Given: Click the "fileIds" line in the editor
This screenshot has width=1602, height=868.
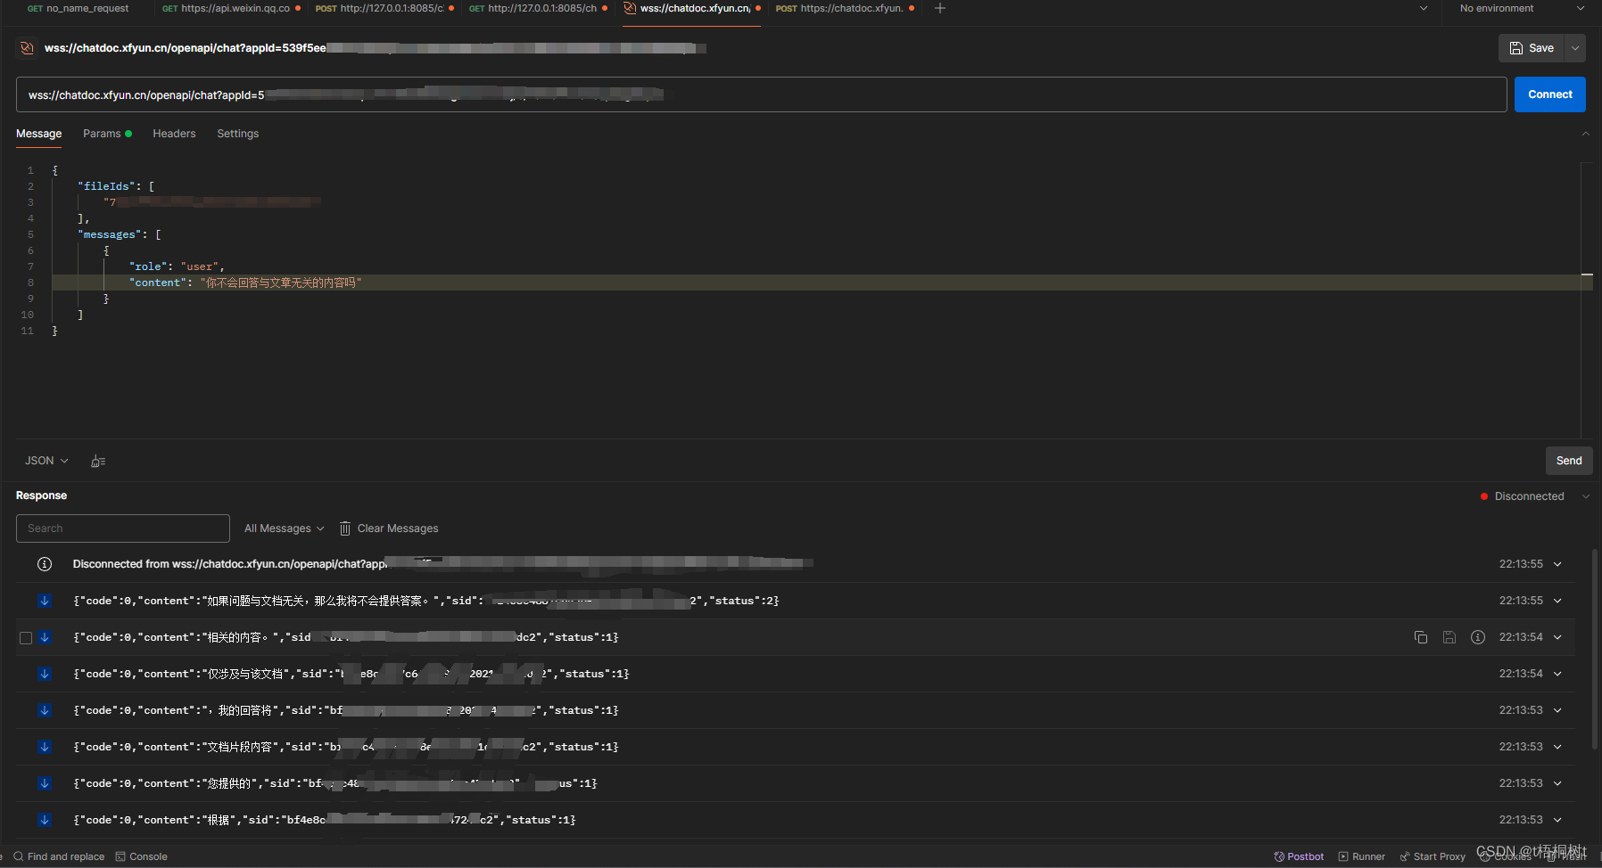Looking at the screenshot, I should (116, 186).
